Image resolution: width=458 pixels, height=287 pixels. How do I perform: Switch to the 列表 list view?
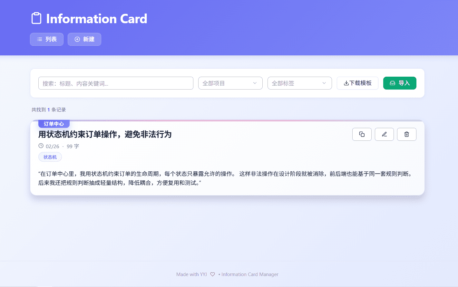(x=47, y=39)
